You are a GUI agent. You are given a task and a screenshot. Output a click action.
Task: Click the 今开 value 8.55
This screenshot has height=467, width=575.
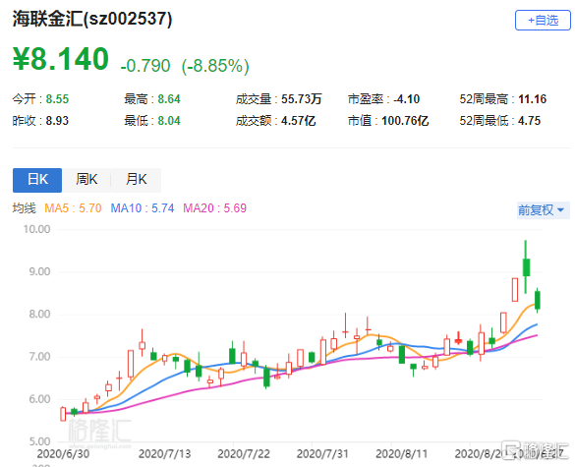point(57,99)
